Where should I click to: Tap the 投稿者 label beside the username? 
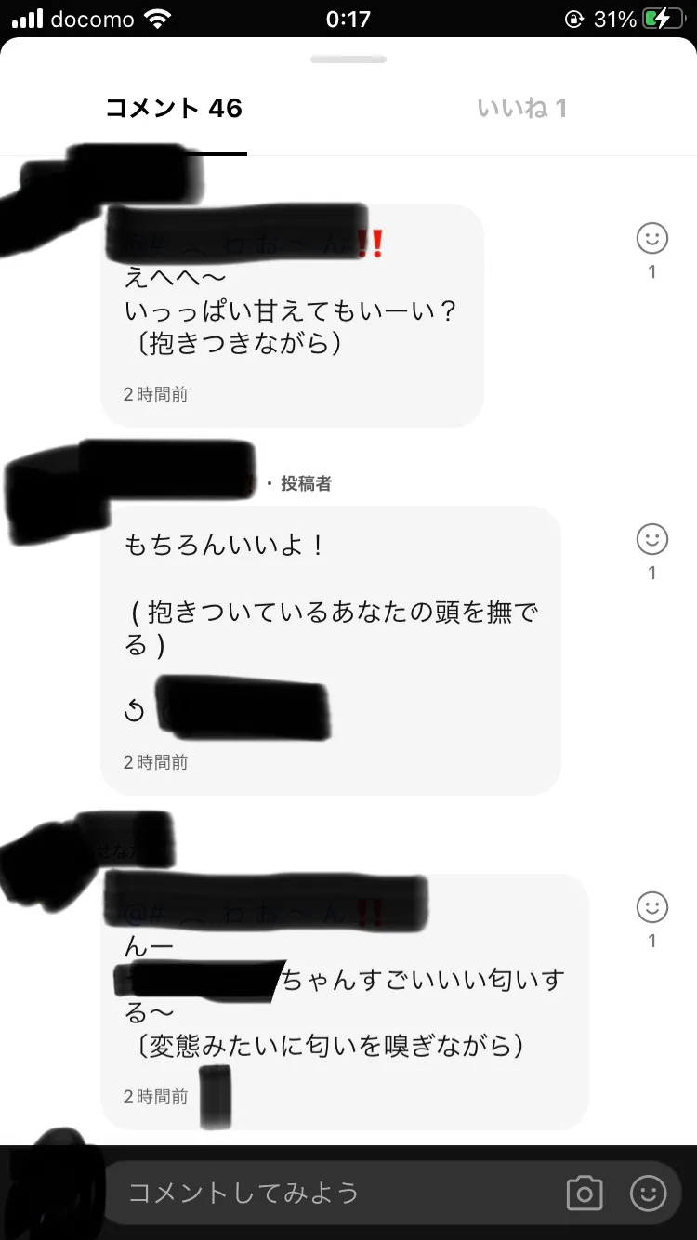(x=306, y=483)
